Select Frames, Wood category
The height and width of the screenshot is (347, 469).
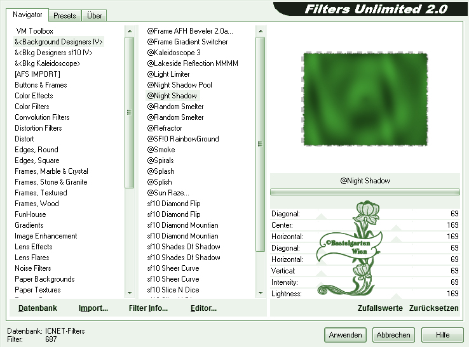pos(36,204)
